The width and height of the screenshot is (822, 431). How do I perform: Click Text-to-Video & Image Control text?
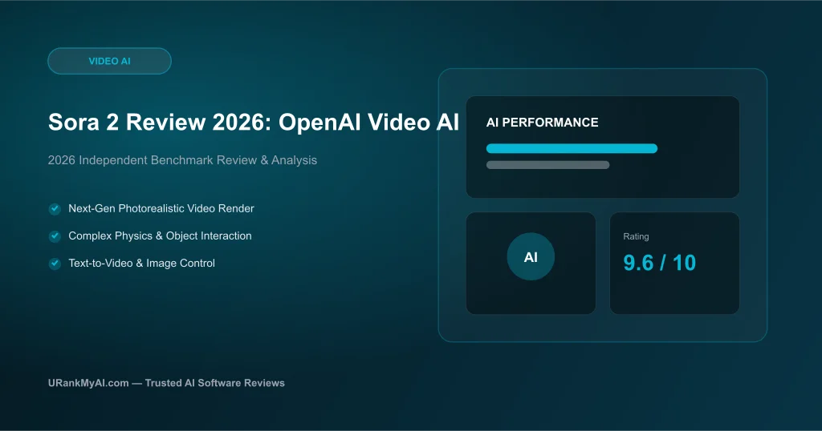[141, 263]
